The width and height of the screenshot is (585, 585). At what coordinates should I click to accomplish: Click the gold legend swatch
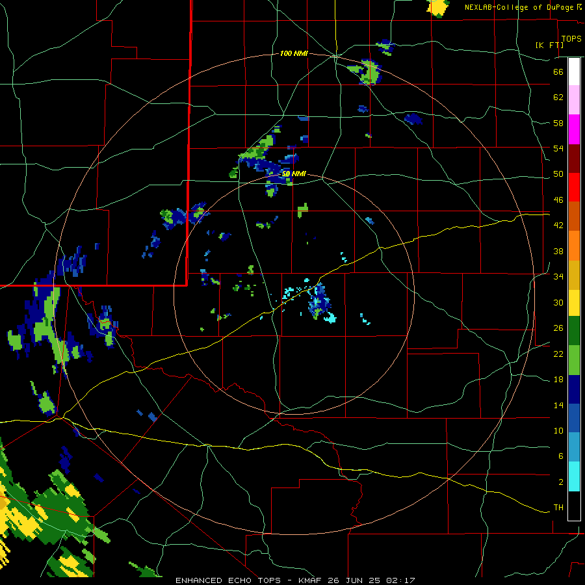574,275
